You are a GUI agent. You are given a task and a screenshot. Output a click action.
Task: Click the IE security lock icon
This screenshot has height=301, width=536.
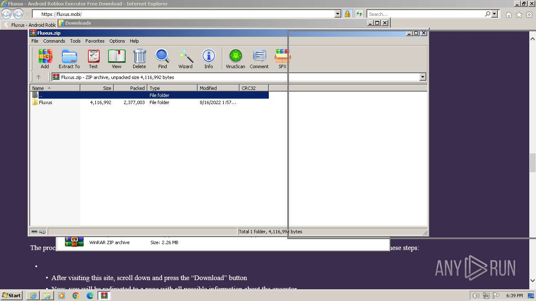[x=347, y=14]
